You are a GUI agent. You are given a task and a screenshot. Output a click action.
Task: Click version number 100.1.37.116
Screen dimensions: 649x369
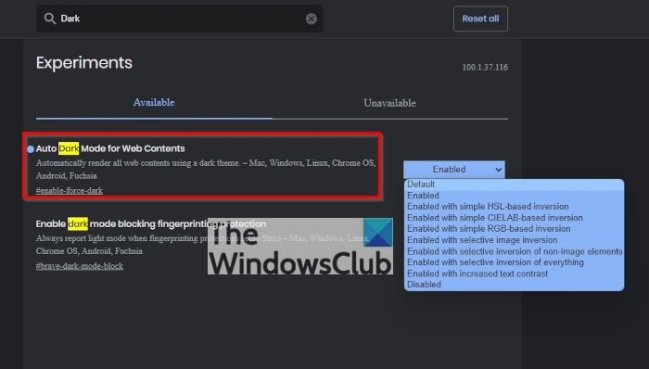[485, 68]
